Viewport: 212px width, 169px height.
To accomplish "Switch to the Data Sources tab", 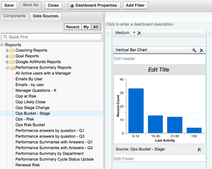I will tap(46, 16).
